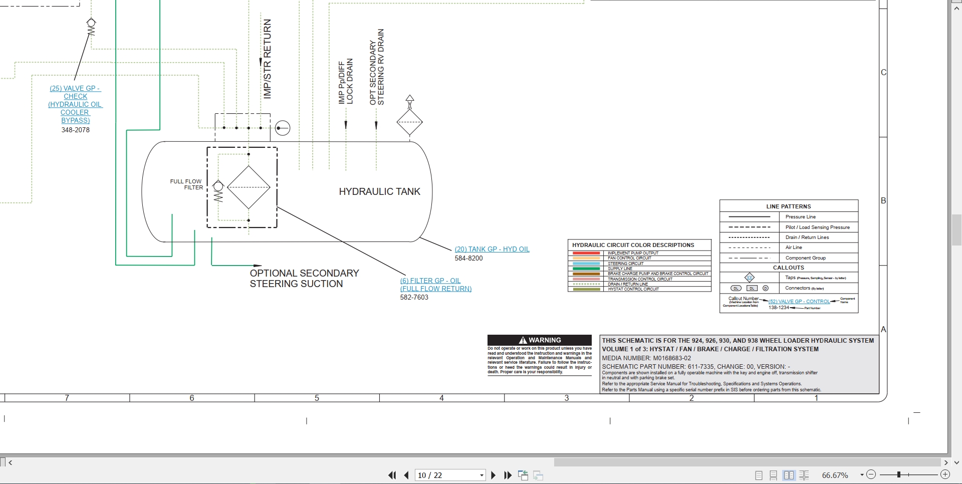Adjust the zoom slider handle

point(899,474)
